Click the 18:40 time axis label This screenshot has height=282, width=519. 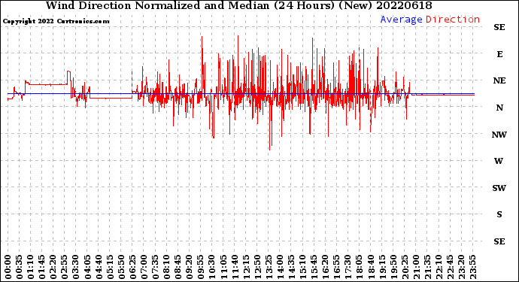click(x=371, y=267)
